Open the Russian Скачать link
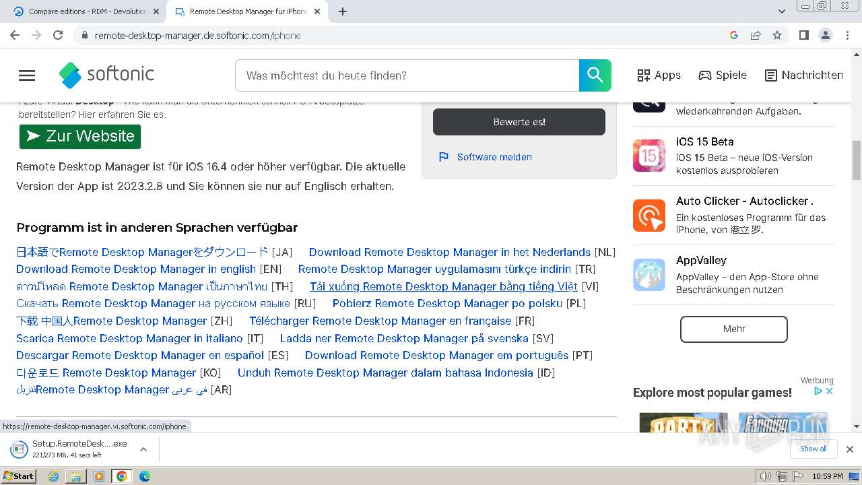862x485 pixels. (153, 303)
